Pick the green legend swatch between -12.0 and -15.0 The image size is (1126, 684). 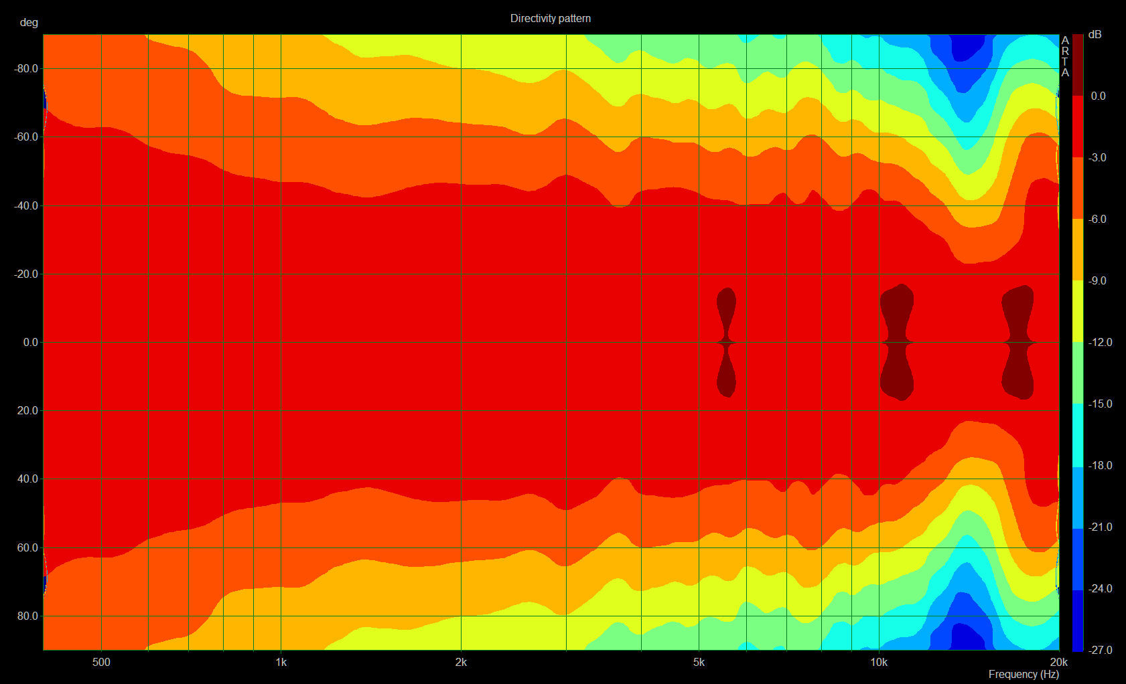tap(1078, 373)
